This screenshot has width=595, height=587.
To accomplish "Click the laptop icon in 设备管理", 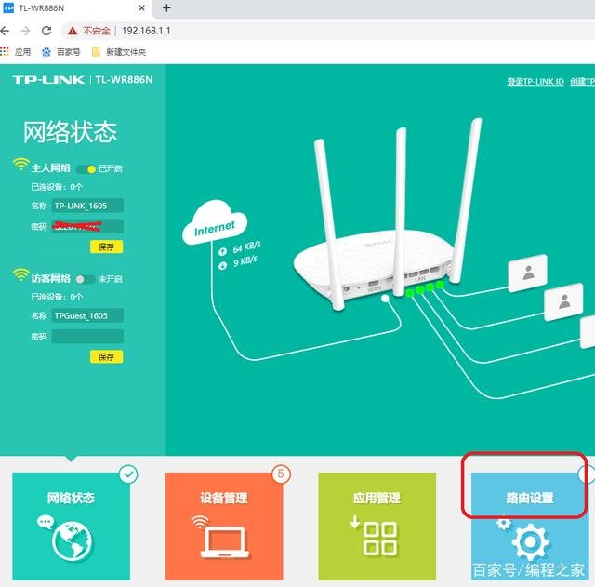I will (224, 541).
